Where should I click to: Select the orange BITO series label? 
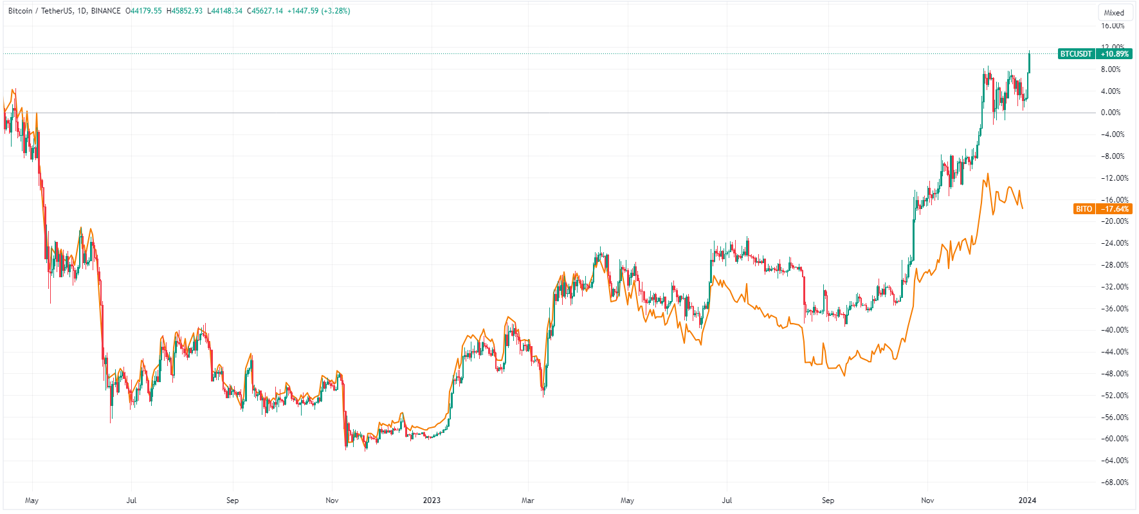coord(1084,209)
